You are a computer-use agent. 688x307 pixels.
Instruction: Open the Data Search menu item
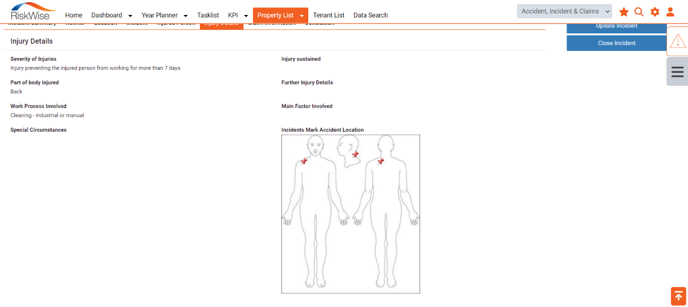pos(371,15)
